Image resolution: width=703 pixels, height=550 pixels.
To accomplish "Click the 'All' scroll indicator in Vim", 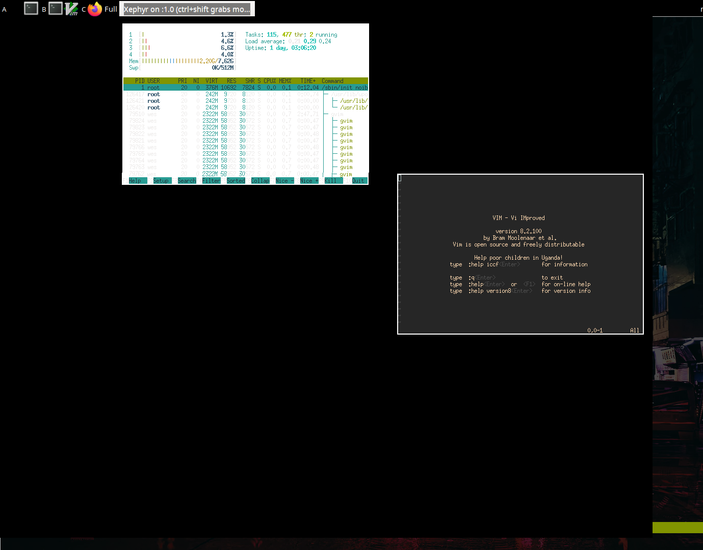I will tap(635, 331).
